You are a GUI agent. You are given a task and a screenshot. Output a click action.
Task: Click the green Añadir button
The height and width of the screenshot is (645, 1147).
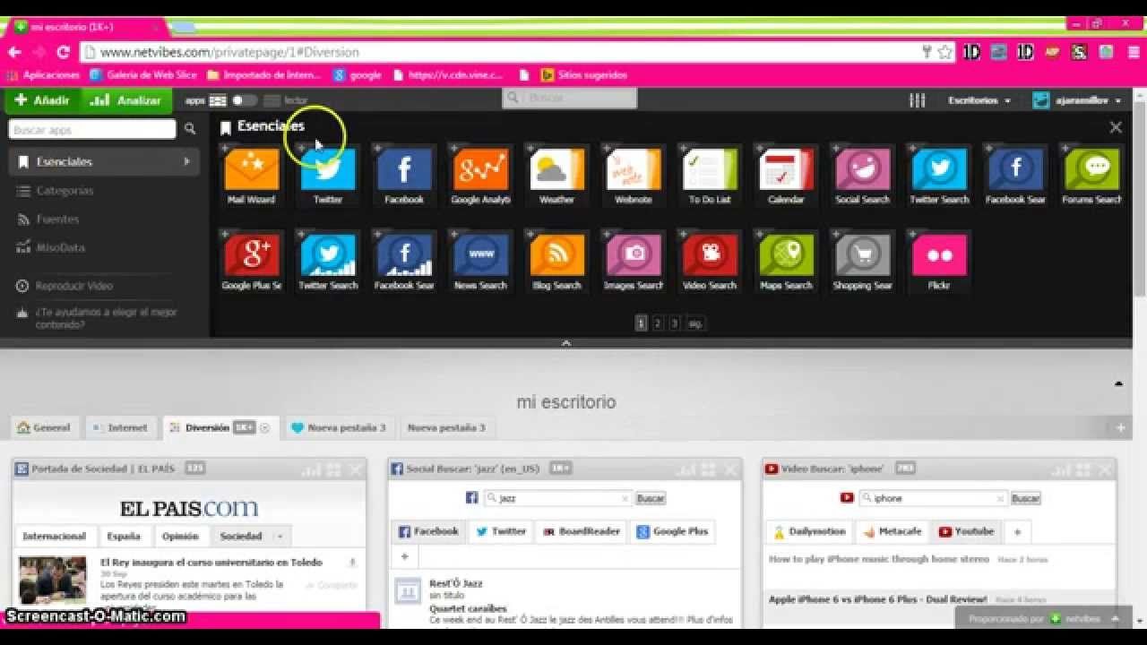pyautogui.click(x=42, y=100)
